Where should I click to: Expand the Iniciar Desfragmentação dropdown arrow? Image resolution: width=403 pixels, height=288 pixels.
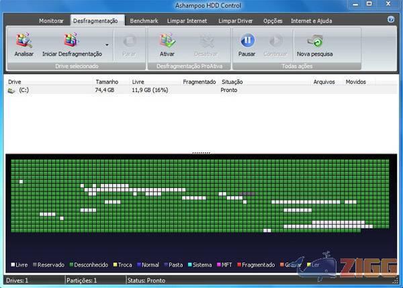106,54
